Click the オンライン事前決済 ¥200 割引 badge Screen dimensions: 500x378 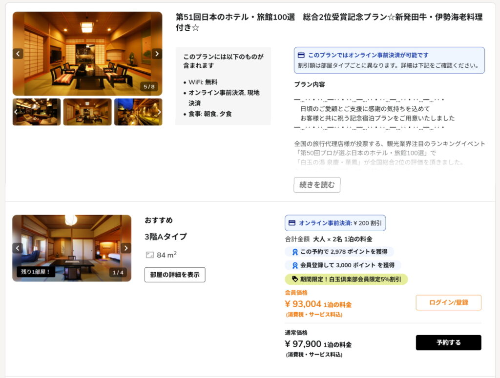[x=335, y=223]
